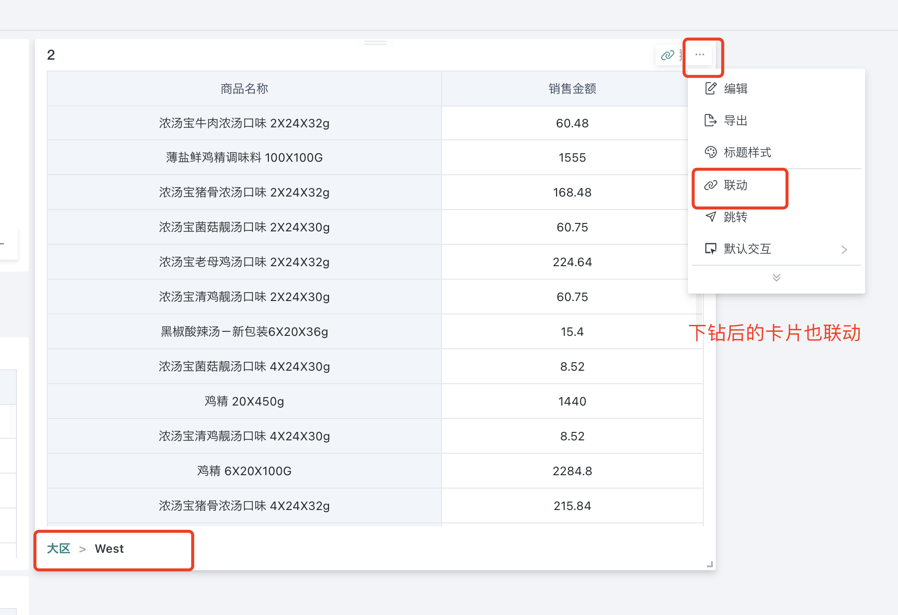The height and width of the screenshot is (615, 898).
Task: Click sales value 168.48
Action: [572, 193]
